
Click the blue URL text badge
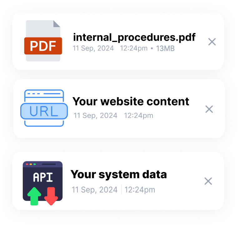[44, 112]
